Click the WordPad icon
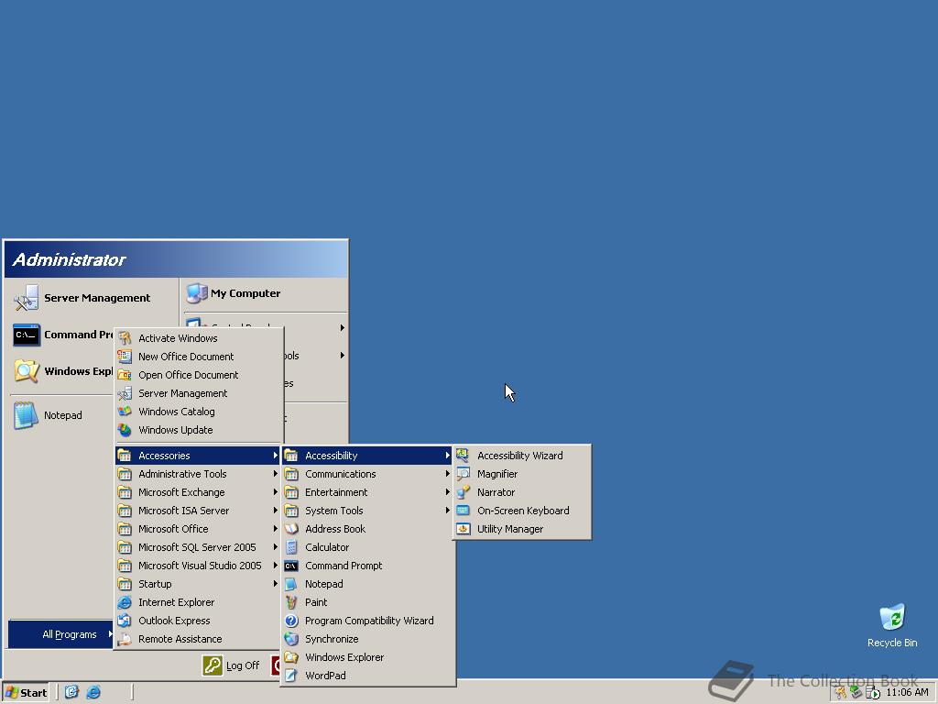 pyautogui.click(x=291, y=676)
